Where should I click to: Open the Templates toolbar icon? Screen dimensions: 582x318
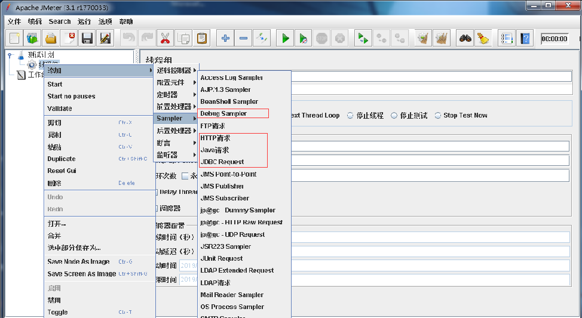coord(32,38)
